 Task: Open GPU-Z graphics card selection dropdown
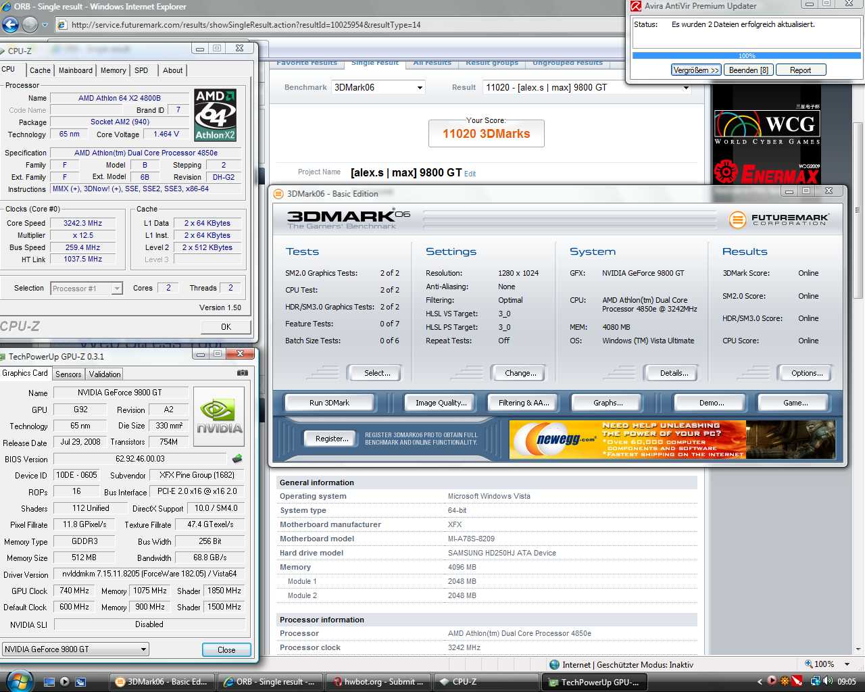coord(75,649)
